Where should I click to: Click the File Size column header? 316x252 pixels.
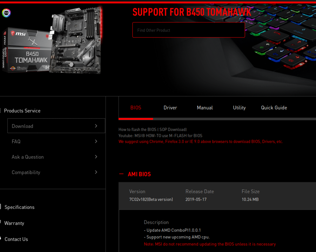point(250,191)
